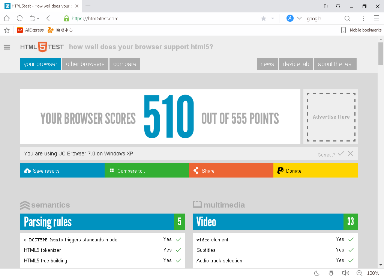This screenshot has height=277, width=384.
Task: Click the speaker volume icon in status bar
Action: 345,273
